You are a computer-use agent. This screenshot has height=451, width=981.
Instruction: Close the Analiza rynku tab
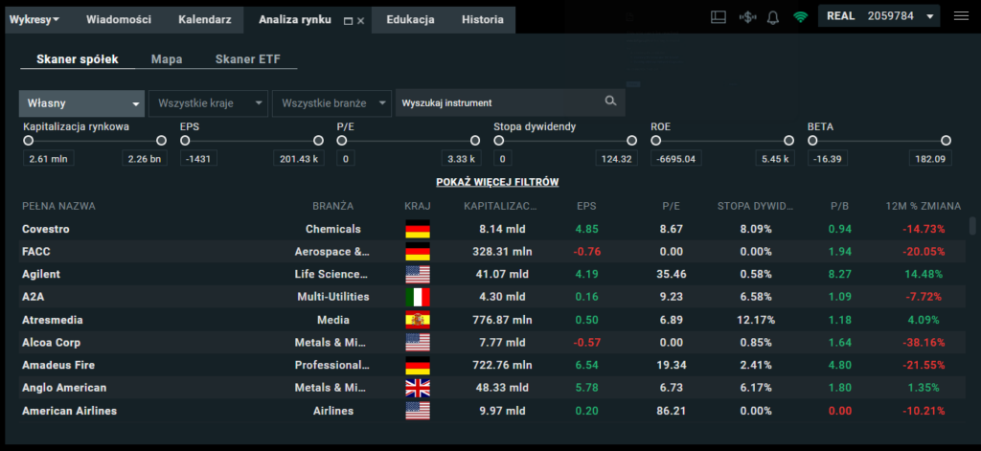click(x=361, y=20)
